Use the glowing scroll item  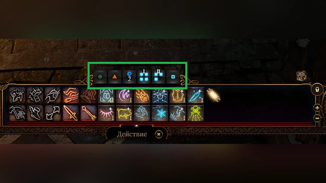(x=213, y=95)
